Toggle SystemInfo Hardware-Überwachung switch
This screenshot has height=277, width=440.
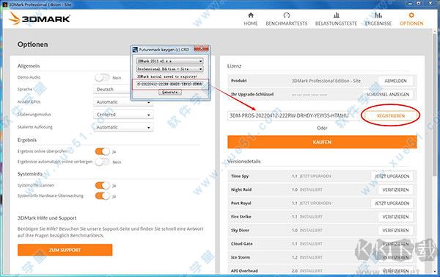103,196
